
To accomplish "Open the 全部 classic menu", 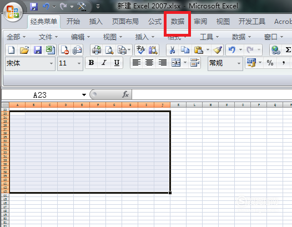I will (x=16, y=37).
